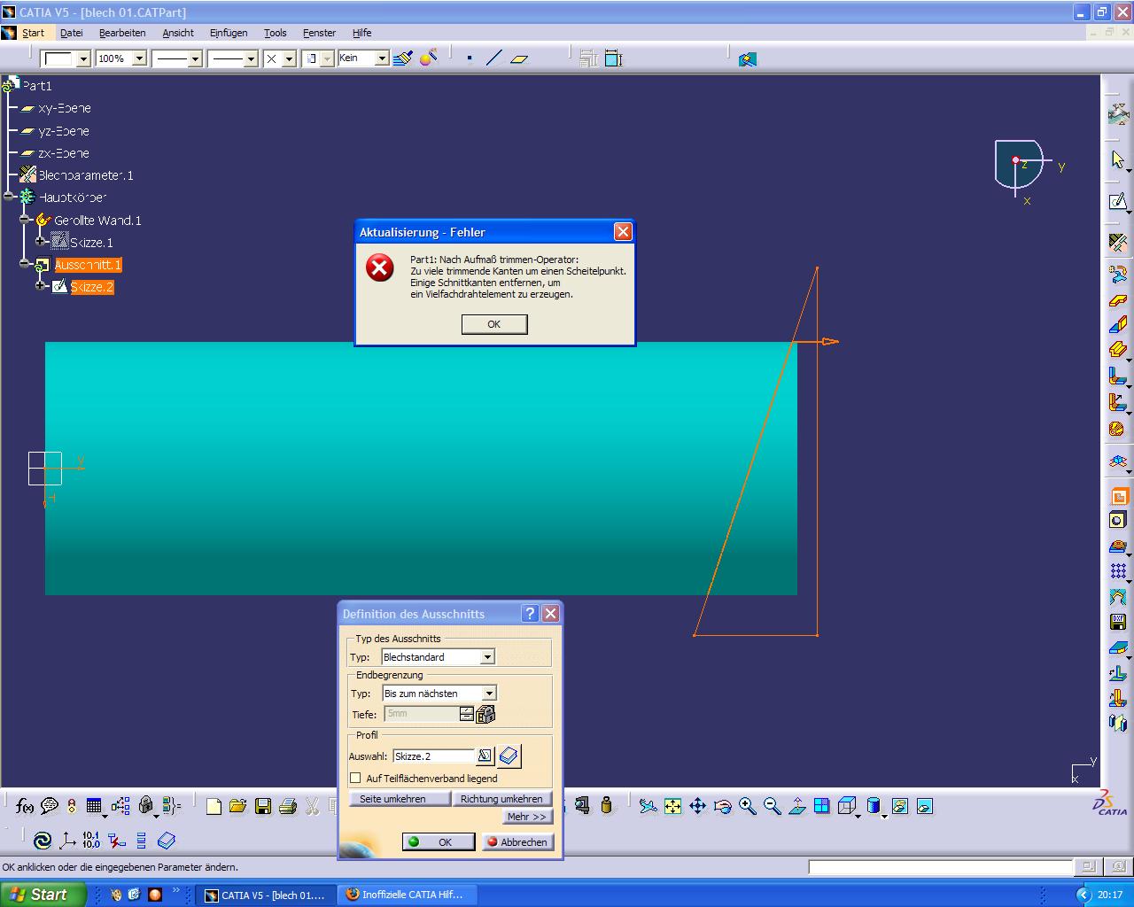Viewport: 1134px width, 907px height.
Task: Open the Bearbeiten menu
Action: pos(122,33)
